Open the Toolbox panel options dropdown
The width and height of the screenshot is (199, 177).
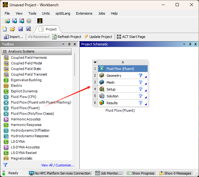[64, 44]
